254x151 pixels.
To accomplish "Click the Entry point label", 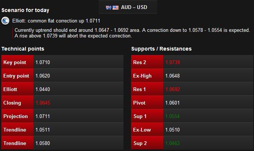I will (16, 76).
